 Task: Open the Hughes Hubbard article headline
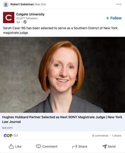point(62,119)
